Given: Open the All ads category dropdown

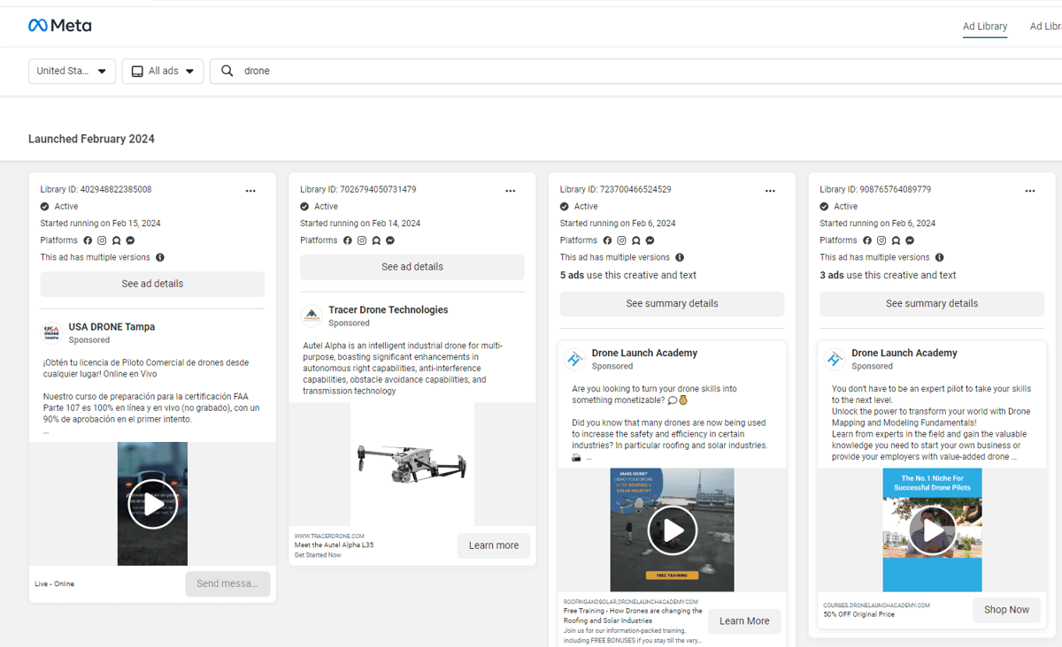Looking at the screenshot, I should tap(163, 71).
